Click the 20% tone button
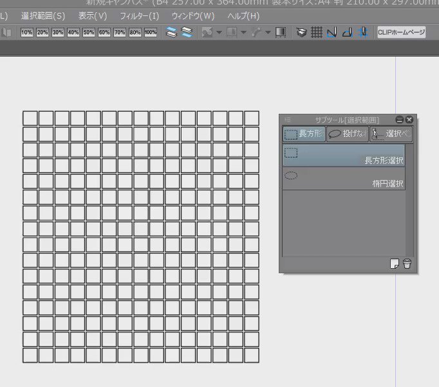 (42, 32)
